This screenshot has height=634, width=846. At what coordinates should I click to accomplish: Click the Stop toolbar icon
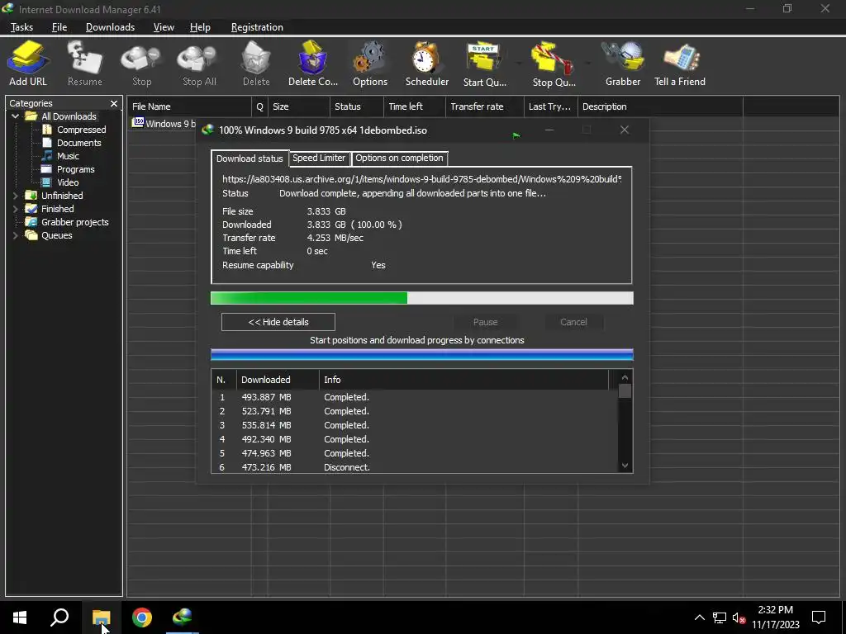click(x=141, y=63)
